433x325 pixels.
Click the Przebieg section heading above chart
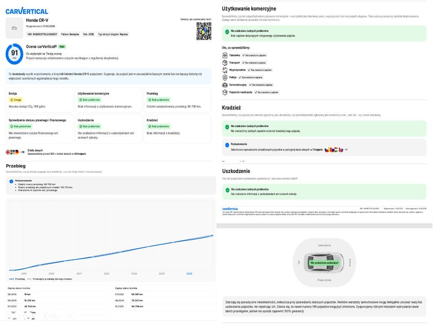point(16,166)
